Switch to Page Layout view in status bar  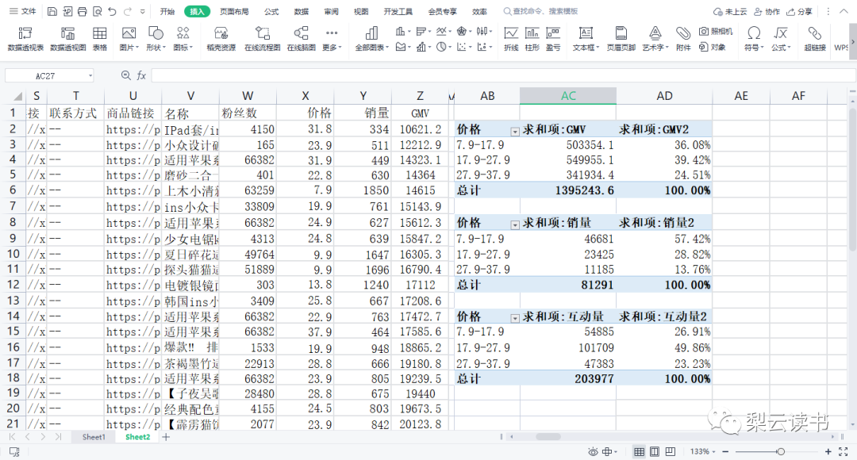point(655,451)
